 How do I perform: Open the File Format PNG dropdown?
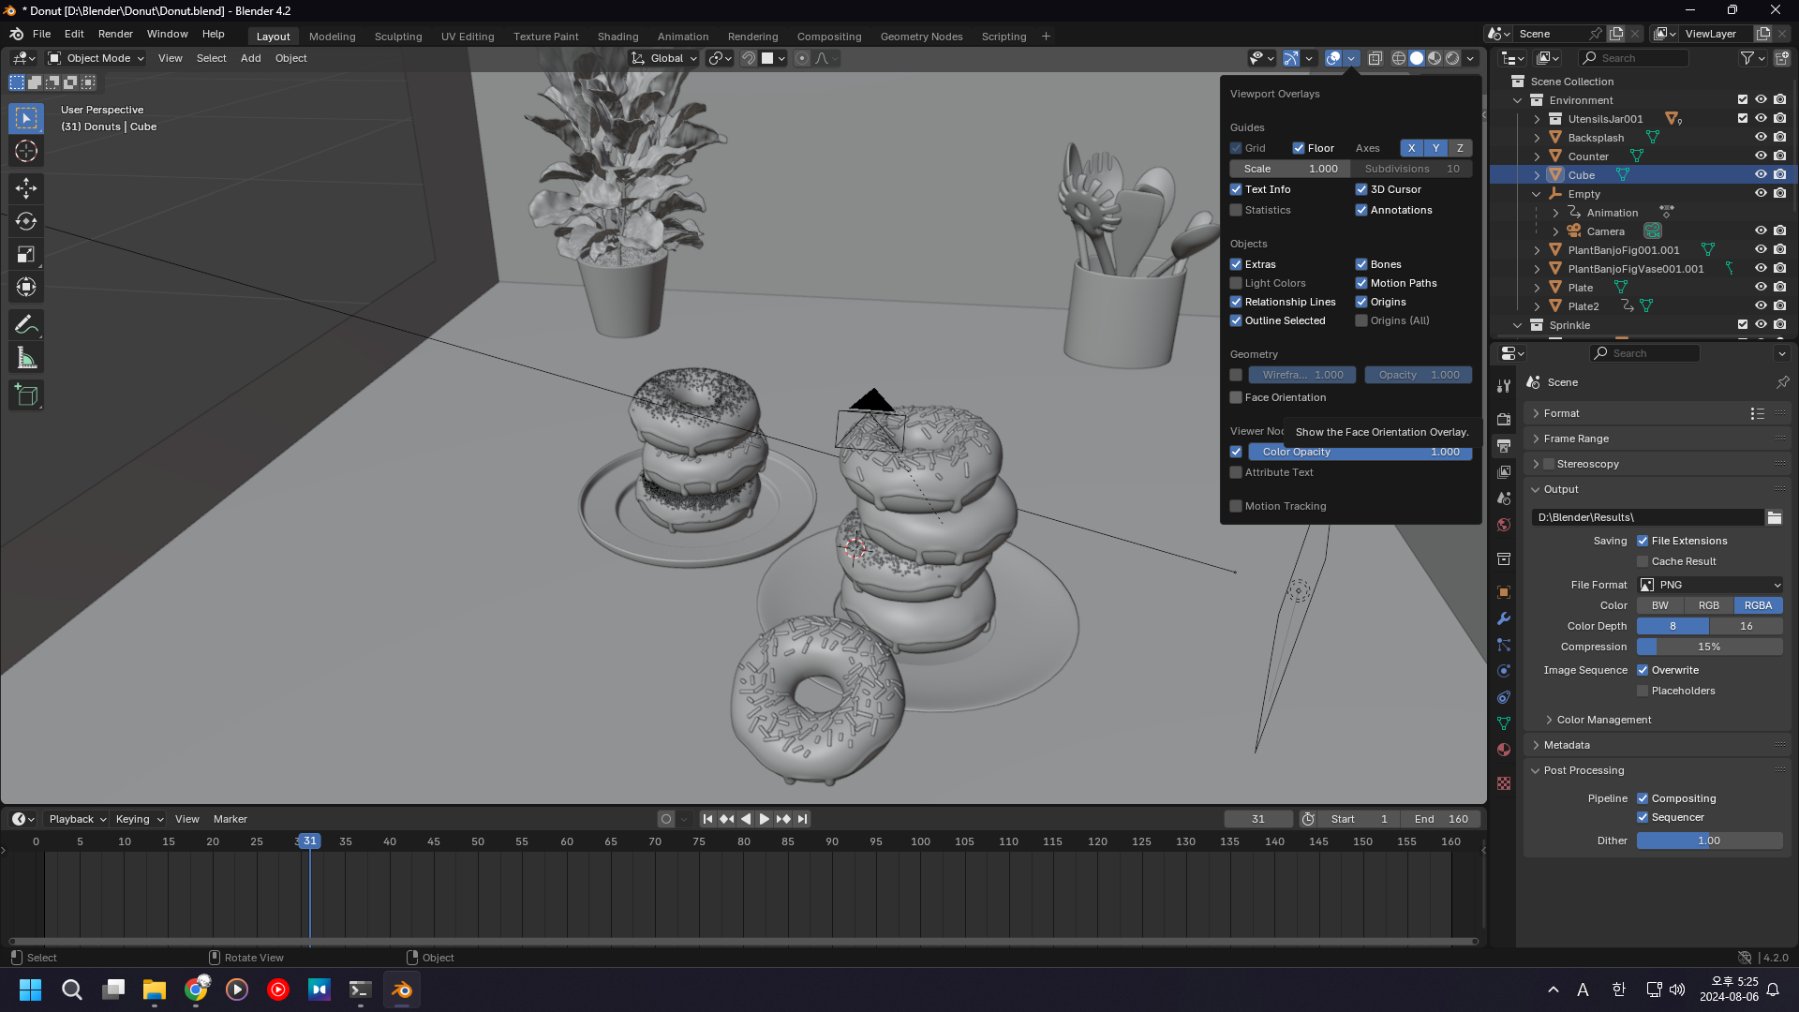[x=1710, y=585]
